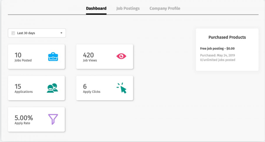Go to the Company Profile tab
This screenshot has height=142, width=265.
(165, 8)
